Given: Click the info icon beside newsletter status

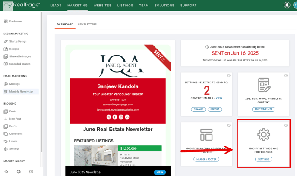Looking at the screenshot, I should [x=207, y=47].
